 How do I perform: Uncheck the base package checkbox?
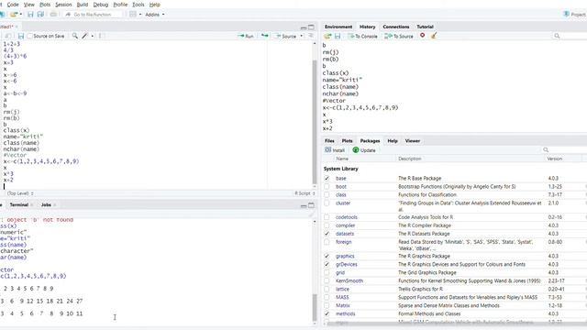(x=327, y=178)
